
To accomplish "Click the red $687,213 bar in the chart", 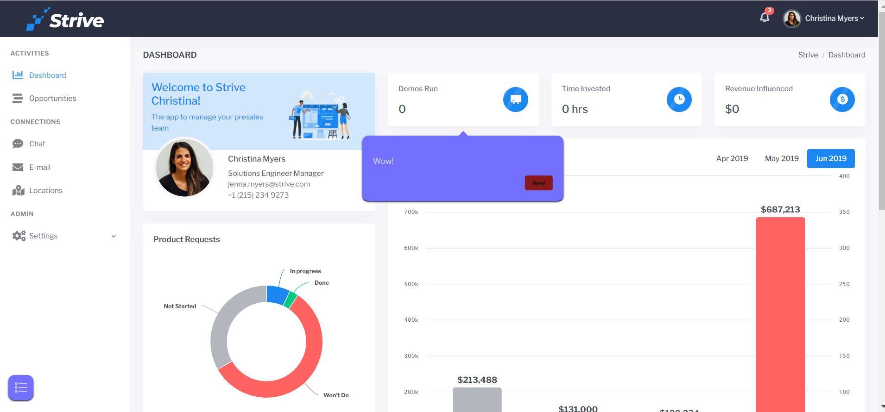I will pyautogui.click(x=780, y=315).
